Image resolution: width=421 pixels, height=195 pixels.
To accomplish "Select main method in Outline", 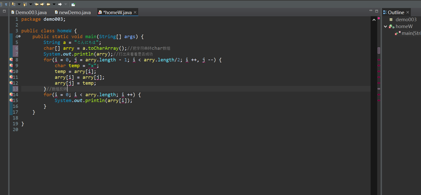I will click(411, 33).
